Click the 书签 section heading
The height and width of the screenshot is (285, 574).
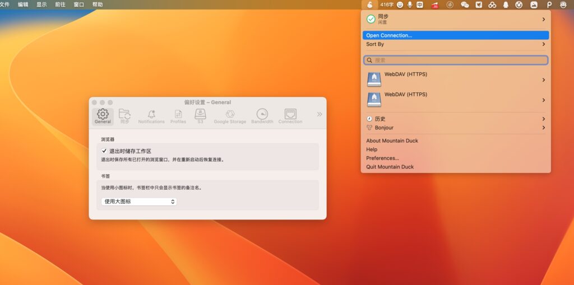tap(105, 176)
